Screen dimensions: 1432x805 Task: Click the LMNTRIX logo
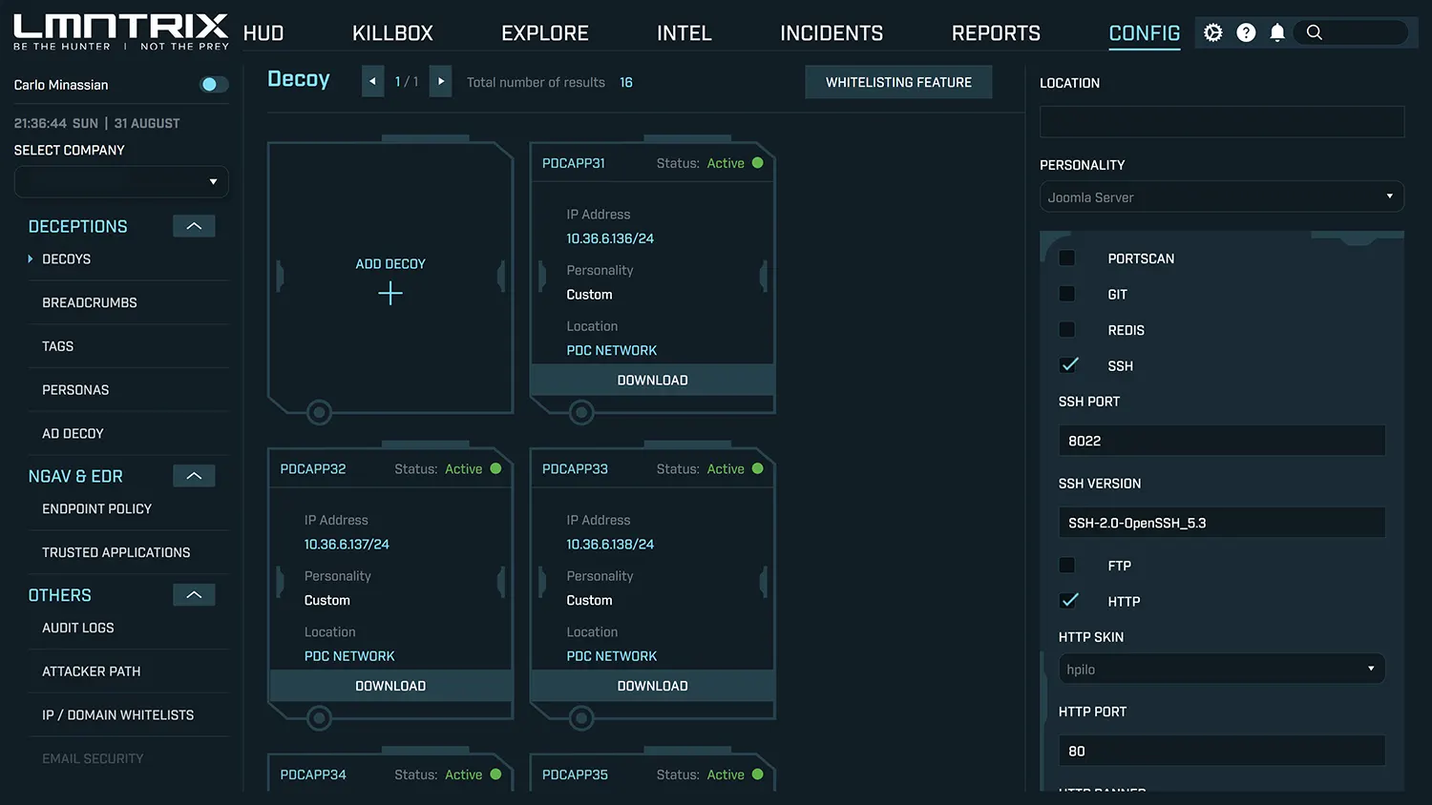coord(121,31)
